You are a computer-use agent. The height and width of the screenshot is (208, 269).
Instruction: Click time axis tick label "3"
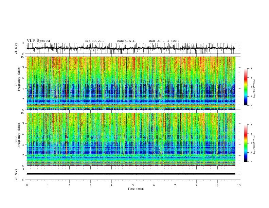click(x=90, y=185)
